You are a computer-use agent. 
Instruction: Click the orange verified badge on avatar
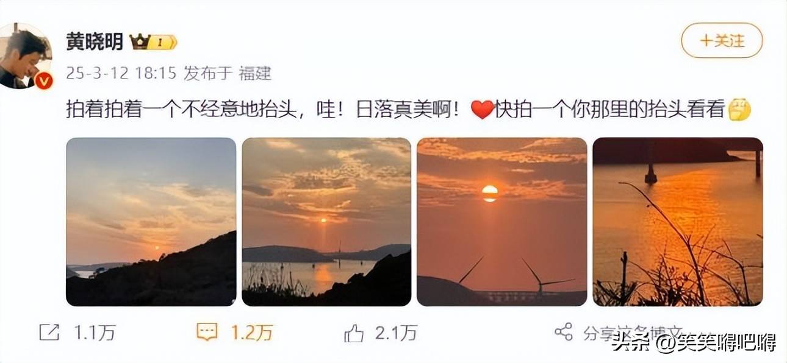point(43,80)
